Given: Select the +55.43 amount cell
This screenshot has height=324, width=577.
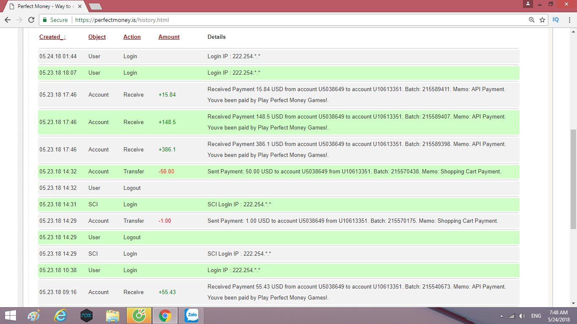Looking at the screenshot, I should point(167,292).
